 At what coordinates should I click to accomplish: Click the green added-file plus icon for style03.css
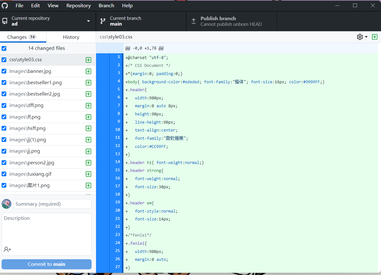88,60
